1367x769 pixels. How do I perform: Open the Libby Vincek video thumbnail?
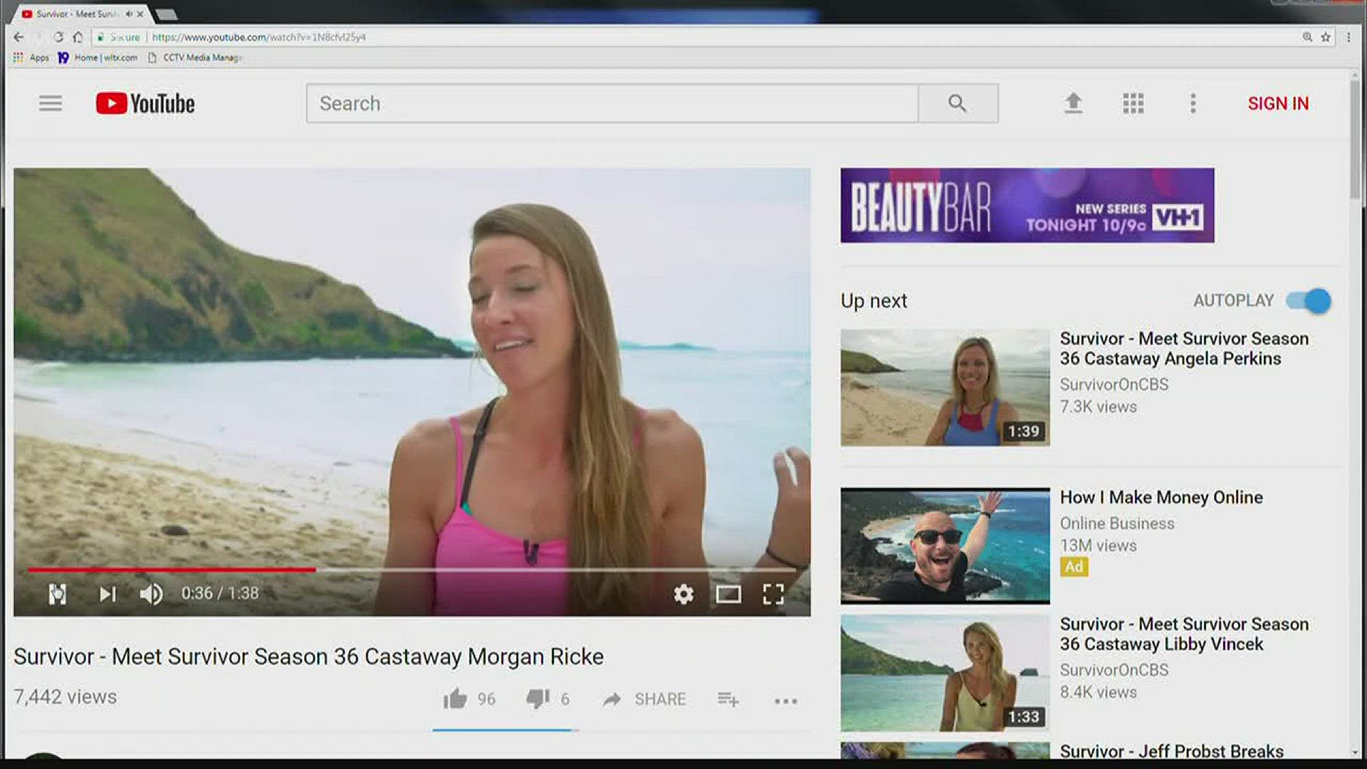pos(945,673)
